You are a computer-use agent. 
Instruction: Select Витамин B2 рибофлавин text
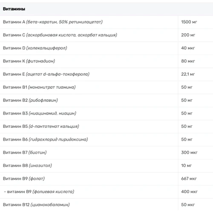coord(30,100)
